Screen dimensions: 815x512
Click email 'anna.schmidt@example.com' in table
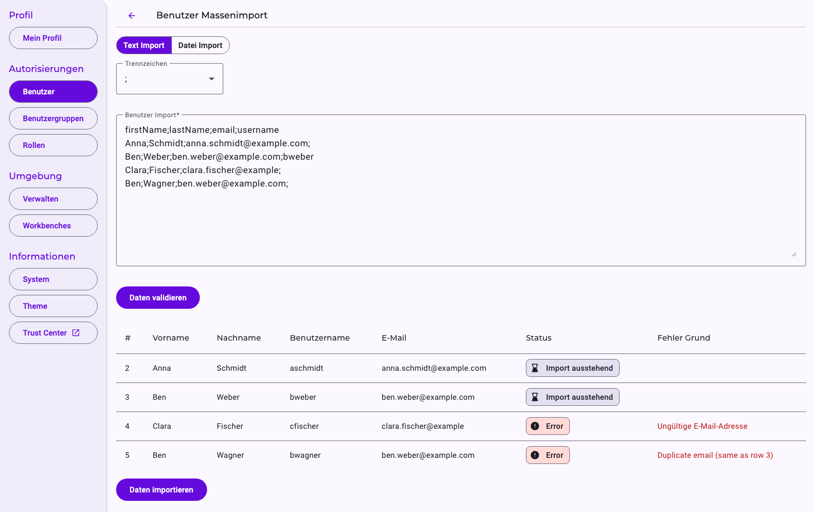[x=434, y=368]
